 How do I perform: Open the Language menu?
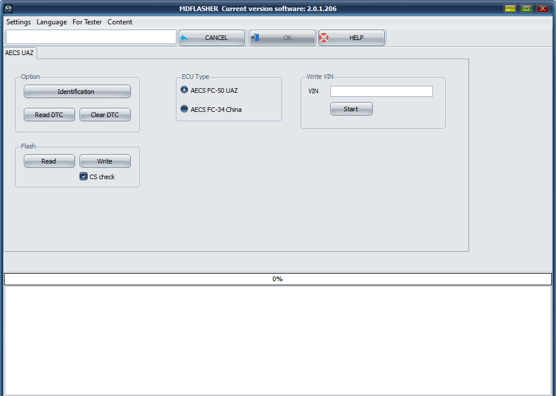point(52,22)
